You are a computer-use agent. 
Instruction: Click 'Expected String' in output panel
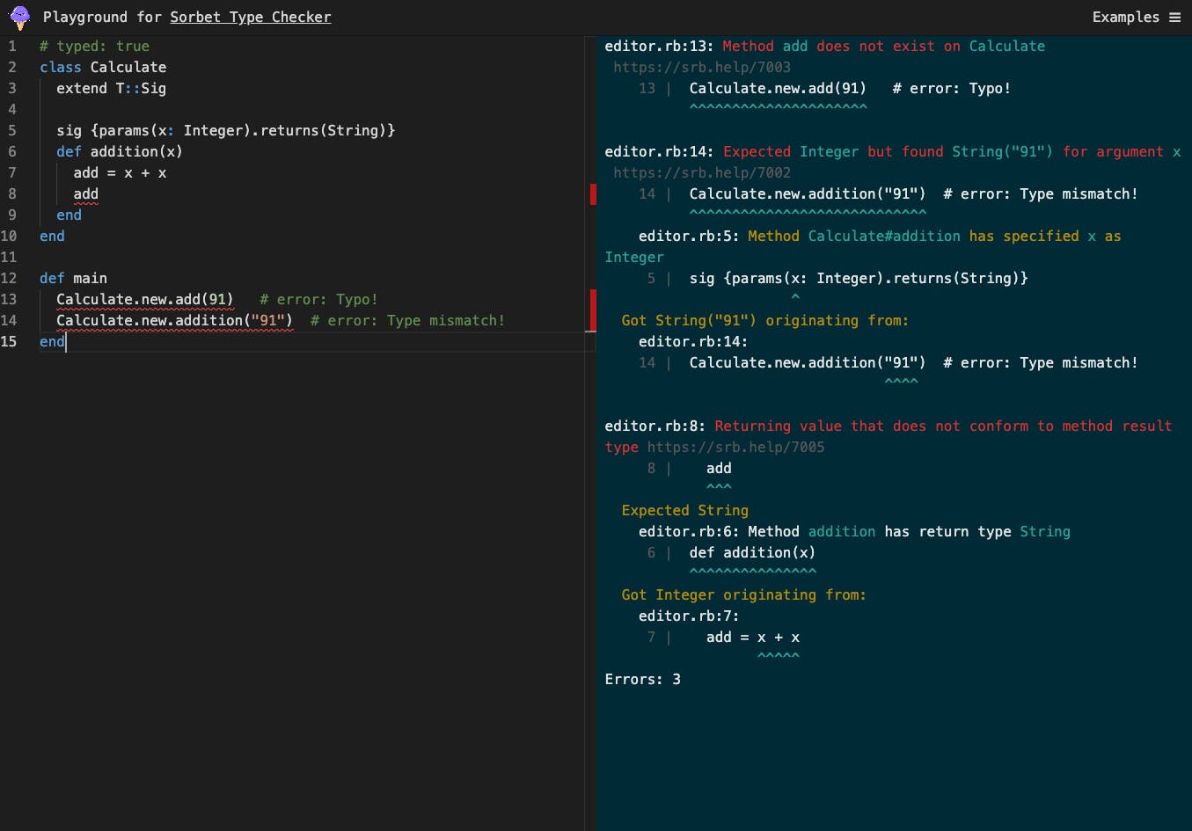[x=684, y=510]
